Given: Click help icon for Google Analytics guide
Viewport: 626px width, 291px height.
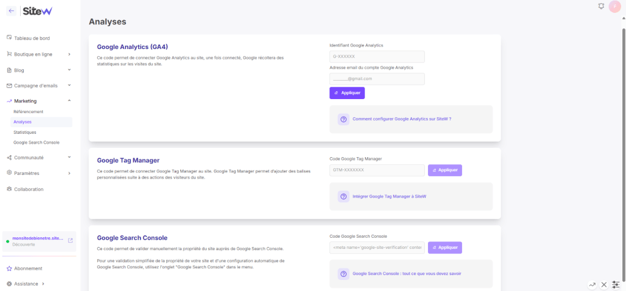Looking at the screenshot, I should [344, 119].
